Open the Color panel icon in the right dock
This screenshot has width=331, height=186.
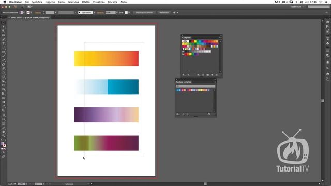(x=327, y=22)
